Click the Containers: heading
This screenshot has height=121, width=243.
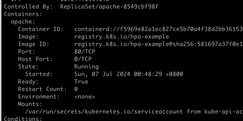(x=23, y=14)
